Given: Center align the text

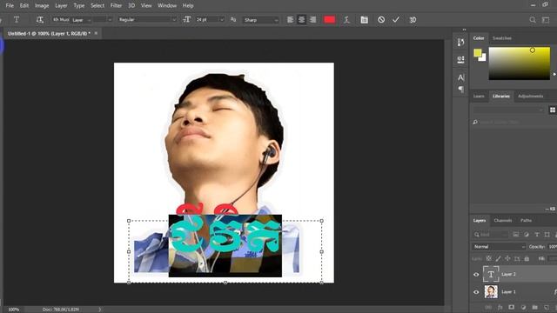Looking at the screenshot, I should click(302, 20).
